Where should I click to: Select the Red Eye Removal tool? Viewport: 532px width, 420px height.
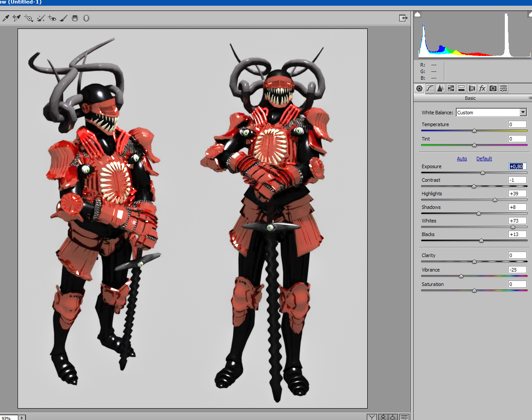pos(52,18)
